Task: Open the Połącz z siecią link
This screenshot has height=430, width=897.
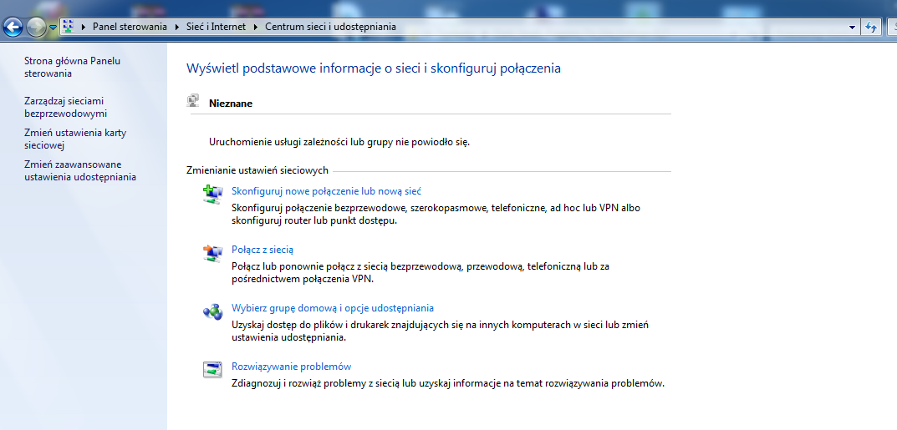Action: click(262, 250)
